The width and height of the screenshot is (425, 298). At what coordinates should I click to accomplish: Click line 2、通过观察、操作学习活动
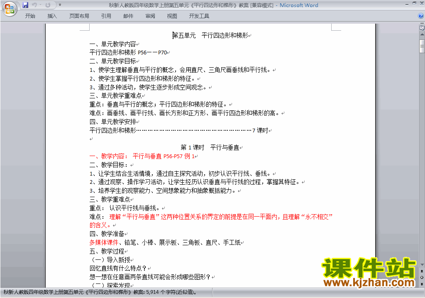point(195,182)
